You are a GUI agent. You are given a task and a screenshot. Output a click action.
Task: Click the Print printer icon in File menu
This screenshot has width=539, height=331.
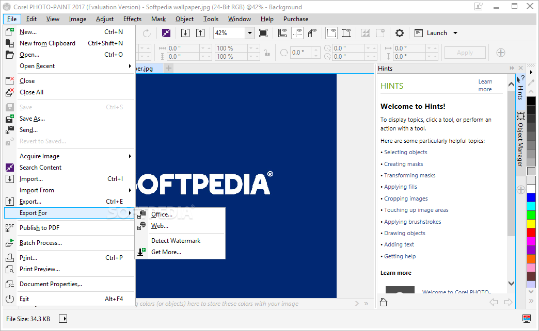(x=10, y=257)
